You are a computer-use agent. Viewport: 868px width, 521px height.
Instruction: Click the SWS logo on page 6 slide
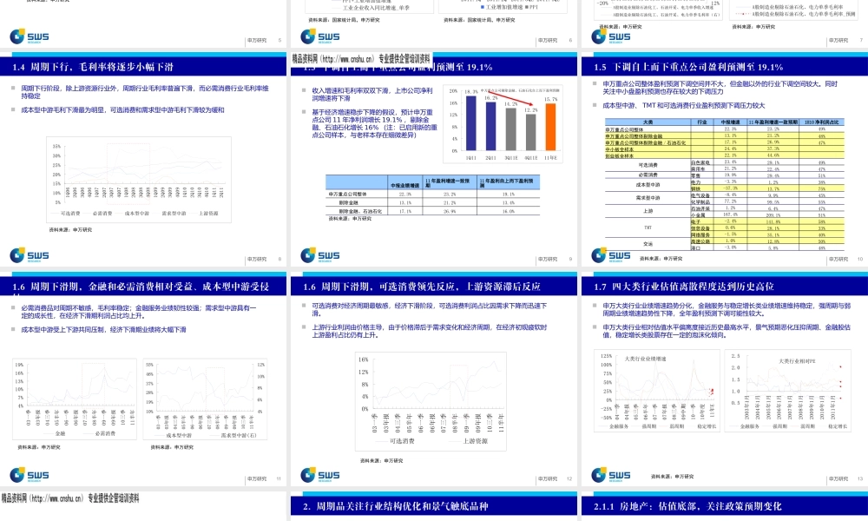(320, 36)
